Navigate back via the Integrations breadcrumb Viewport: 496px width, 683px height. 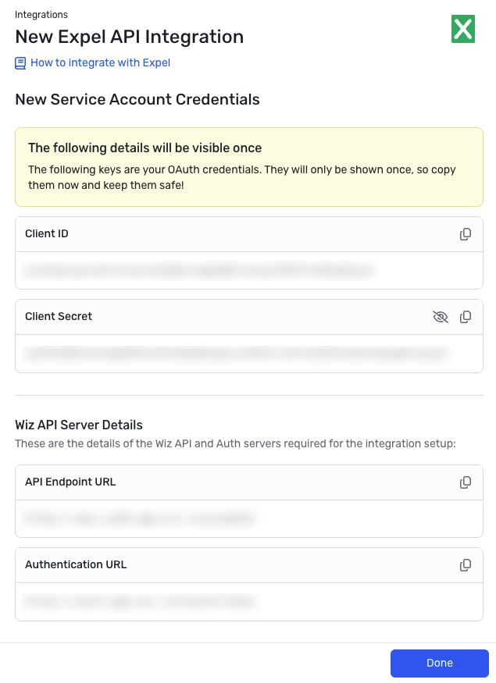point(41,14)
